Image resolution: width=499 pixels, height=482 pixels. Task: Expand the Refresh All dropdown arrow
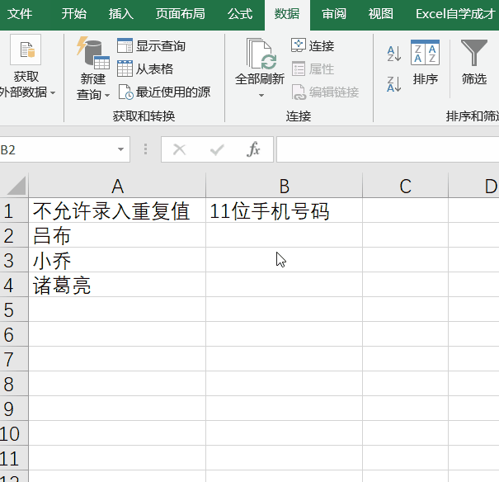[261, 96]
